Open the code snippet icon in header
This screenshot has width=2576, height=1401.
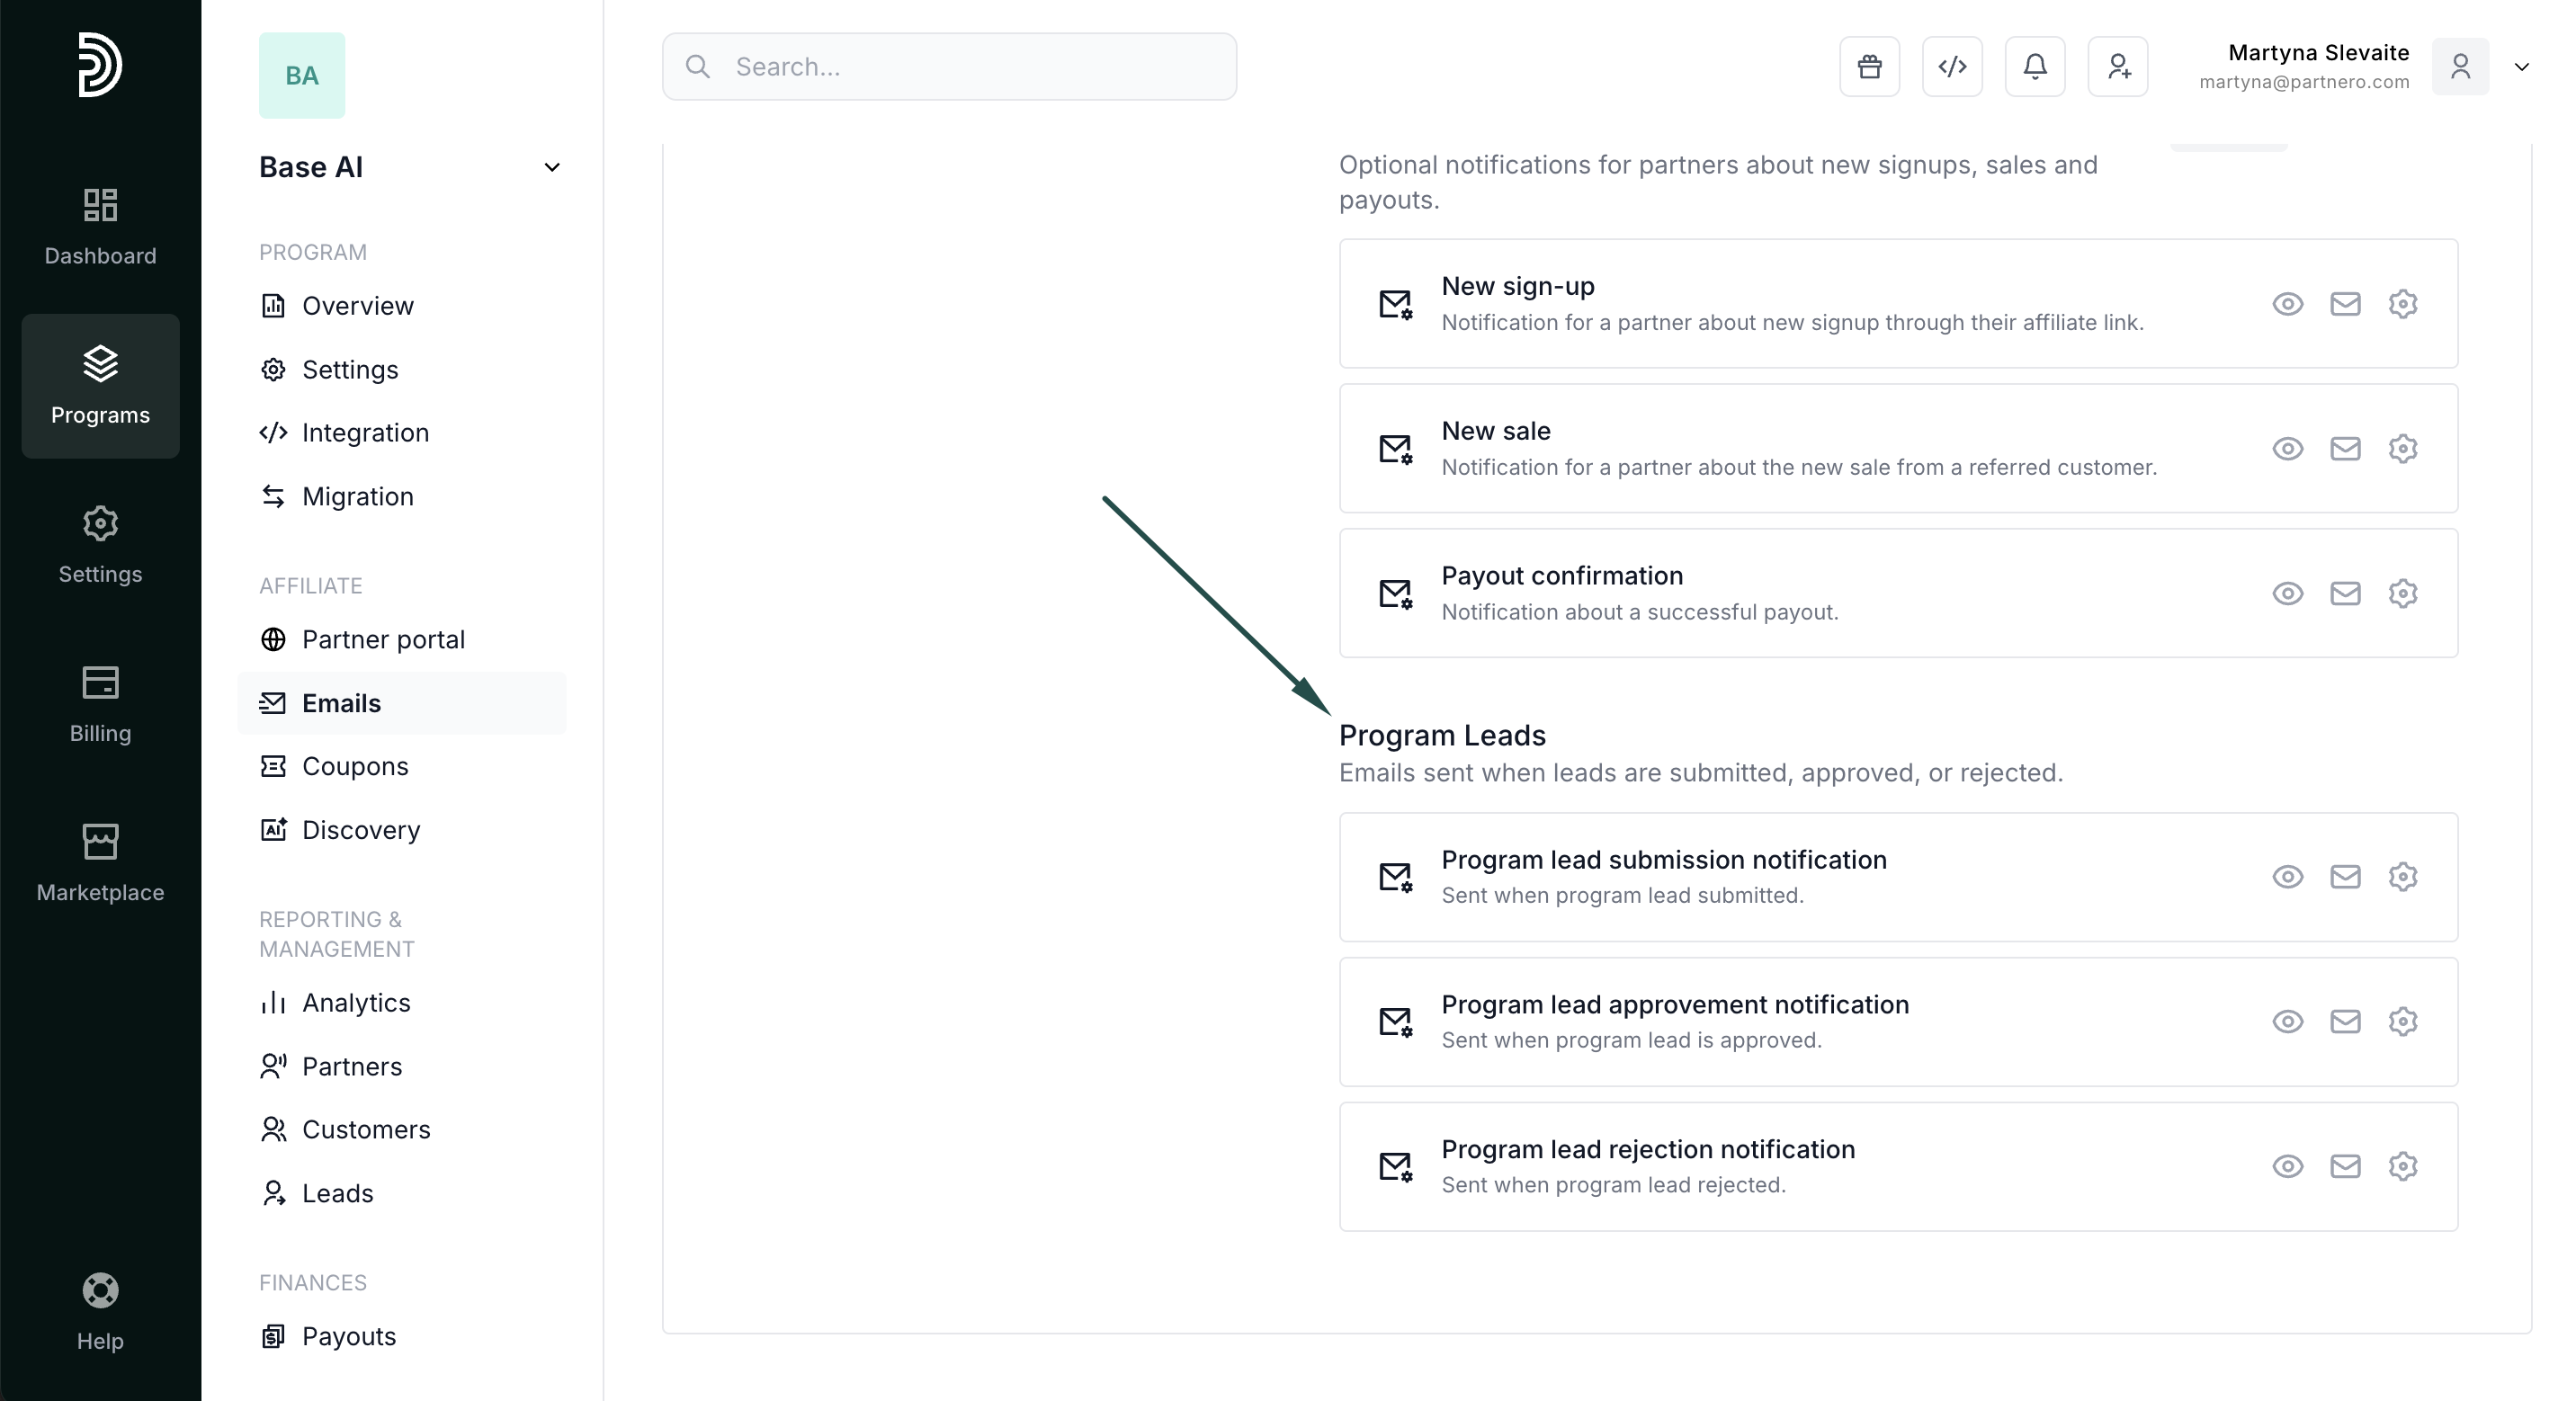coord(1952,67)
